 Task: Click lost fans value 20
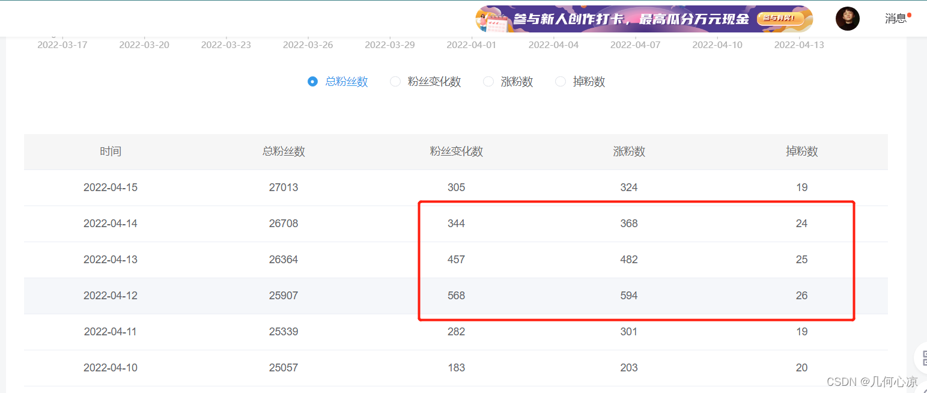(x=802, y=368)
